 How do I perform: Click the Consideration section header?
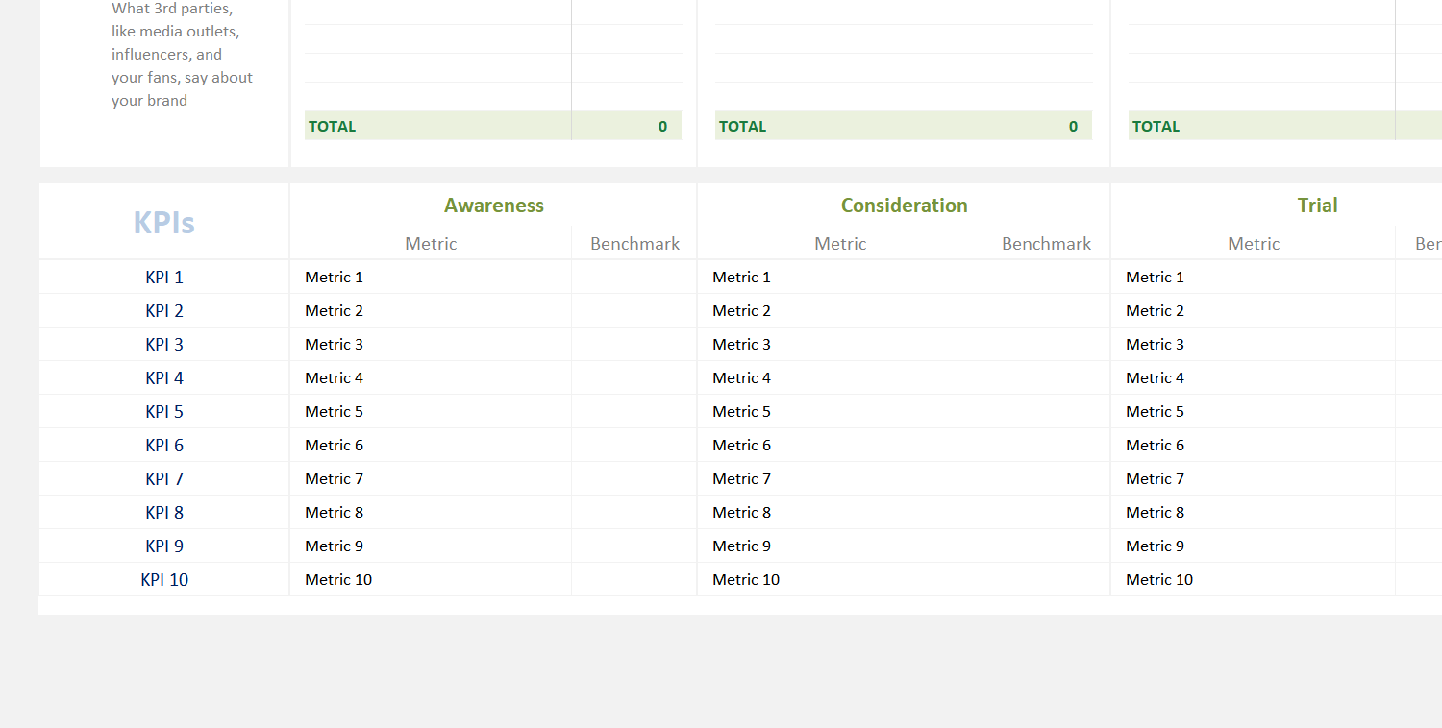pos(904,205)
